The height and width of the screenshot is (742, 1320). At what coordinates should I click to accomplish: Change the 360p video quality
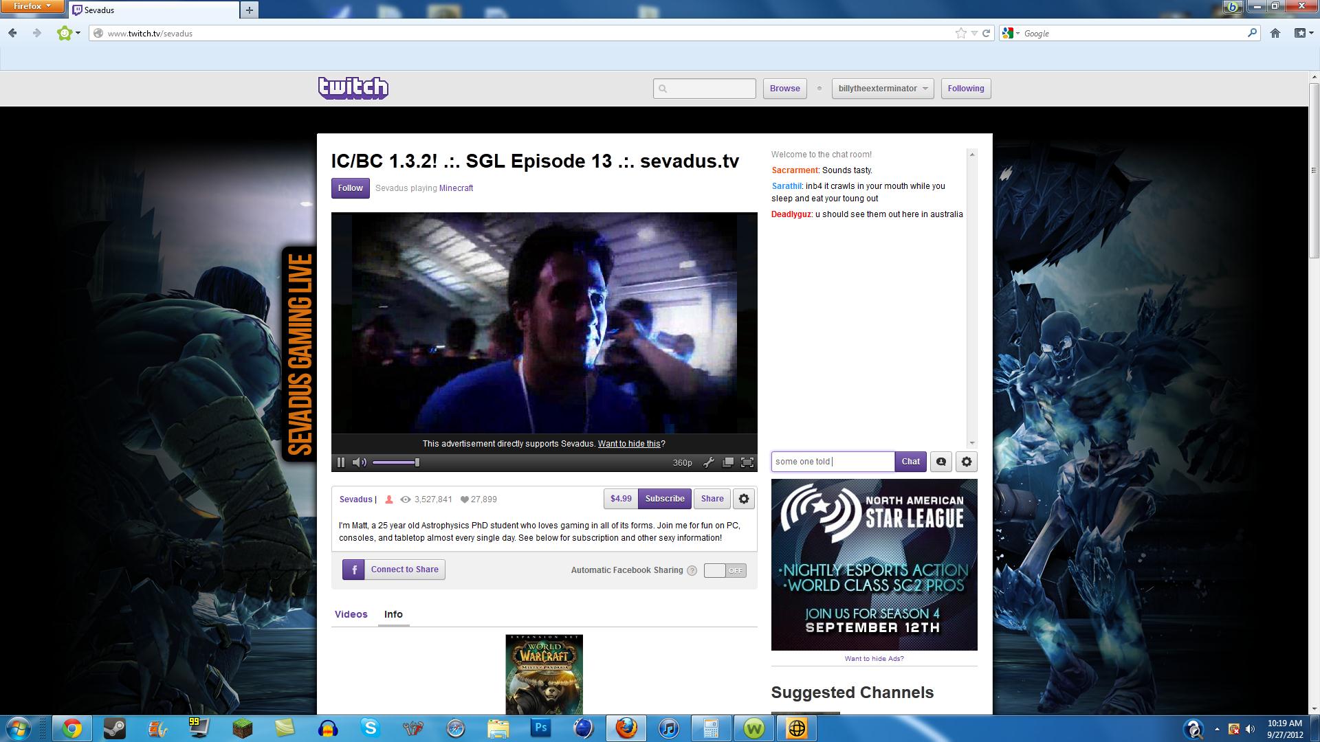coord(683,462)
